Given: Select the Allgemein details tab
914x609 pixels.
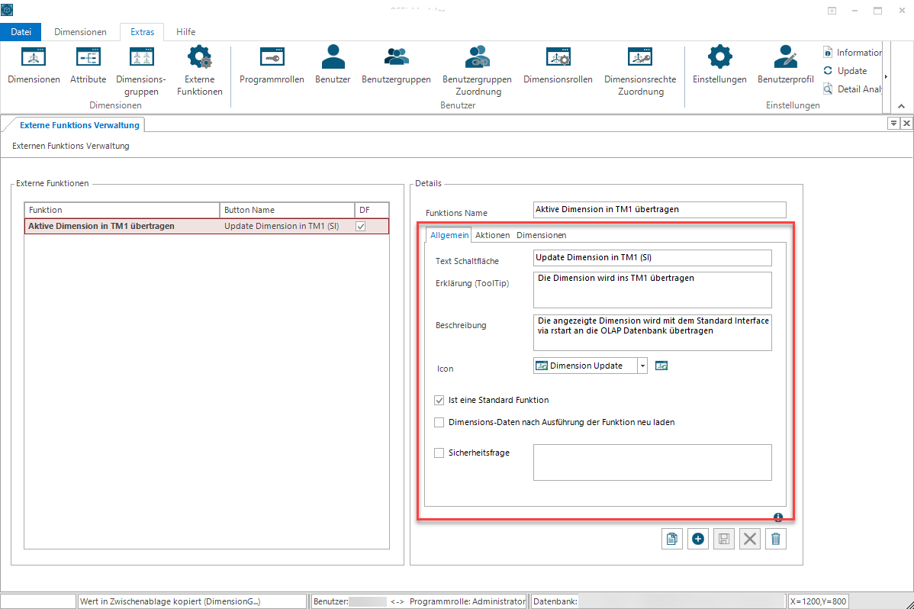Looking at the screenshot, I should 449,235.
